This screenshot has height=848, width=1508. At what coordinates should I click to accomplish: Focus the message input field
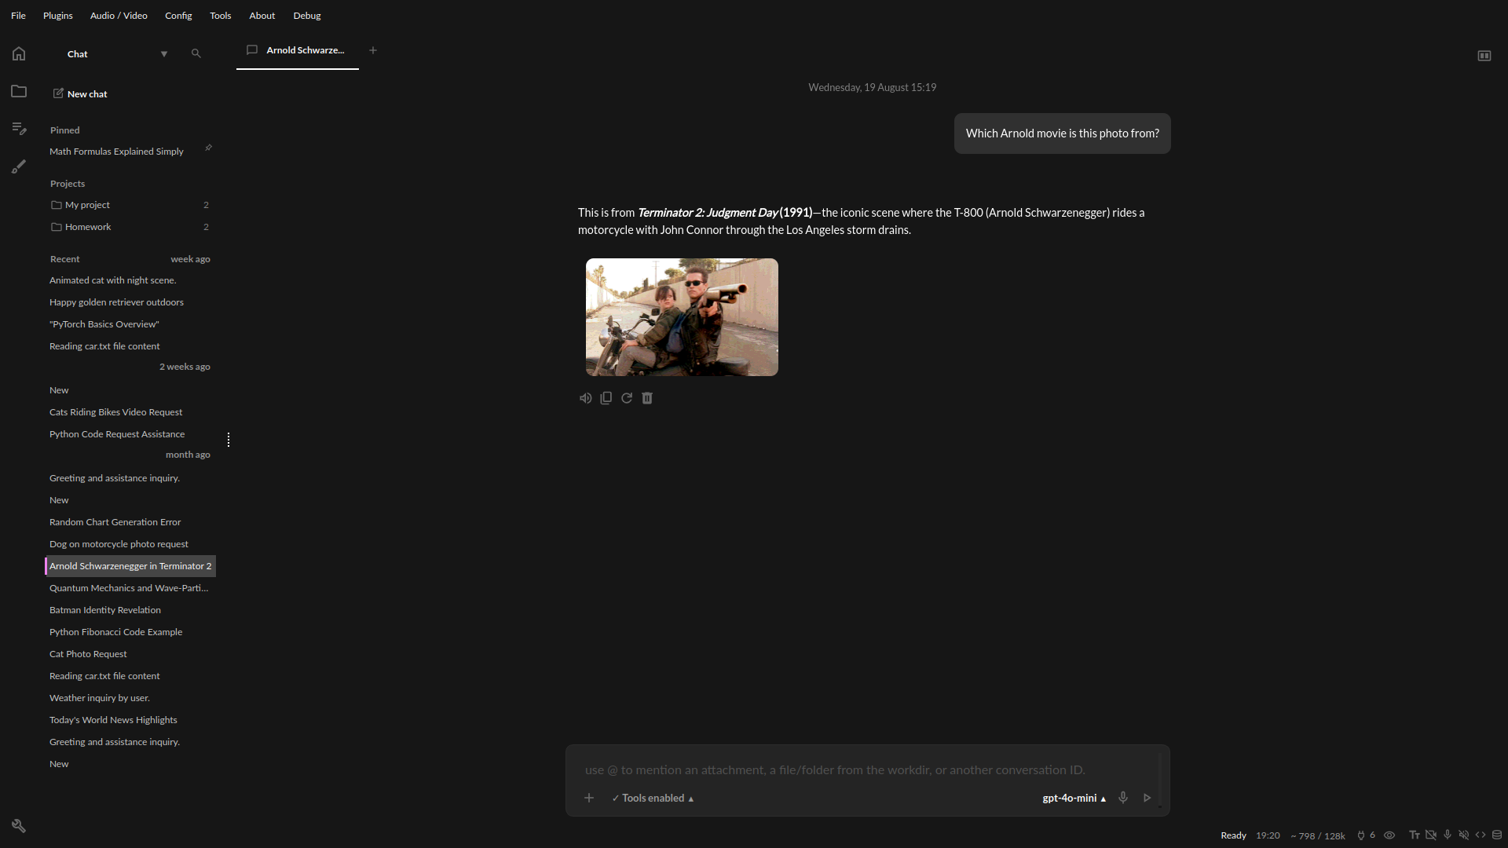(868, 769)
